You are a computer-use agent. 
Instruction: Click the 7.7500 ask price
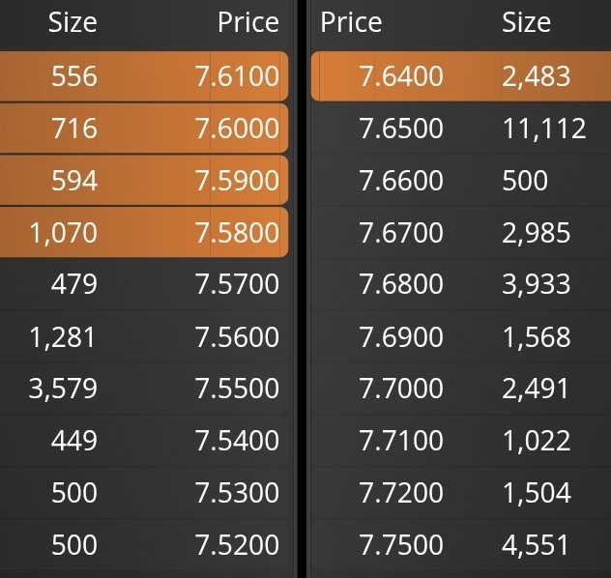tap(401, 545)
